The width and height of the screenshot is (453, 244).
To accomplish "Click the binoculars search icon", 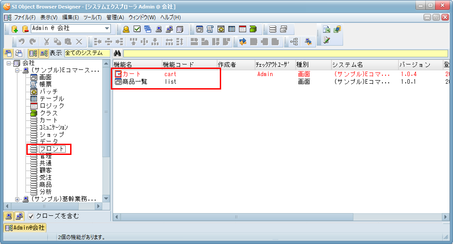I will [x=118, y=53].
